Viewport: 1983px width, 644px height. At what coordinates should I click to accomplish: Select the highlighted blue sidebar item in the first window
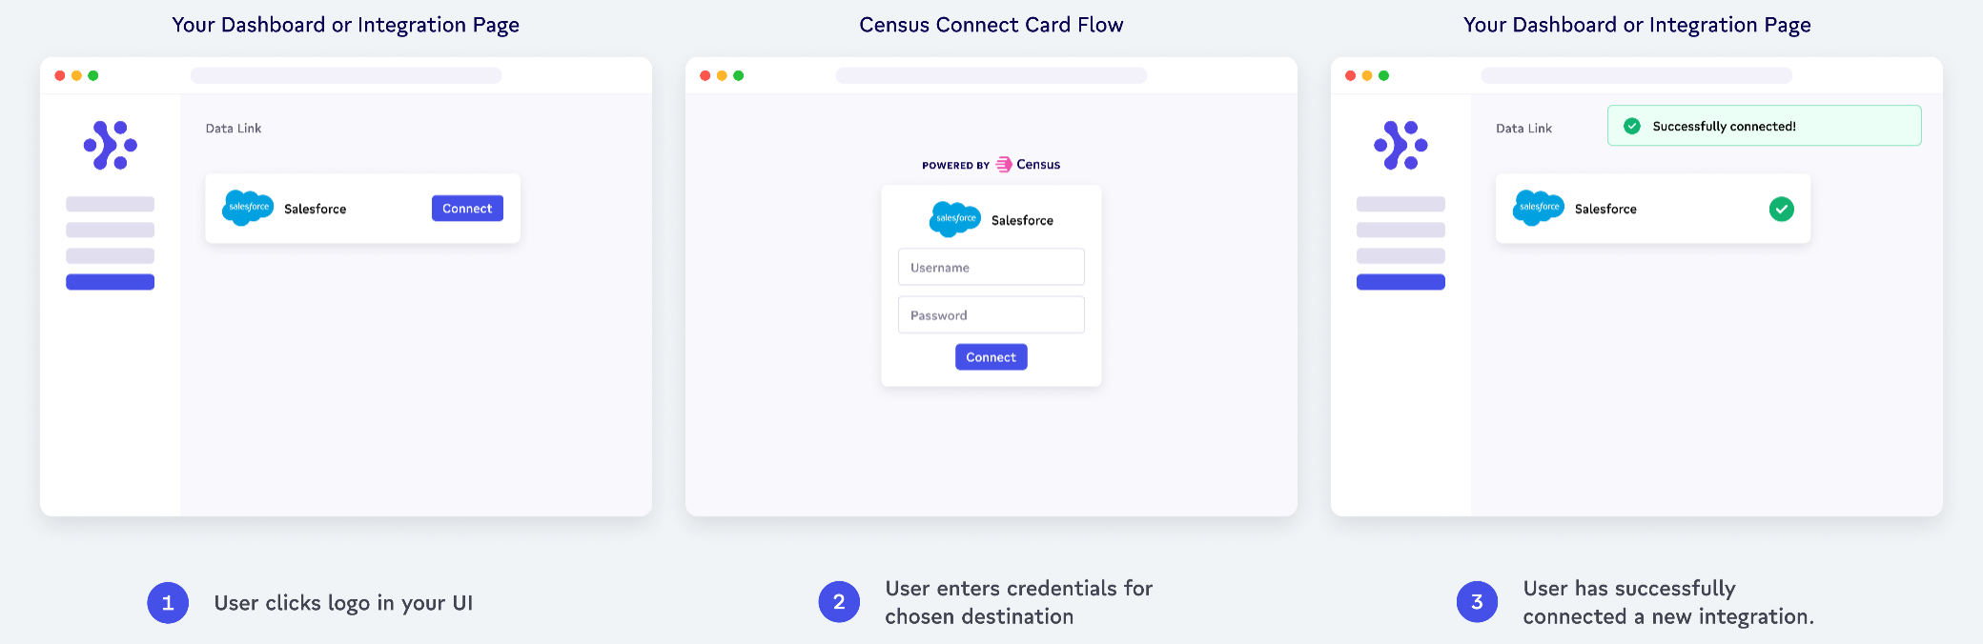click(x=111, y=282)
